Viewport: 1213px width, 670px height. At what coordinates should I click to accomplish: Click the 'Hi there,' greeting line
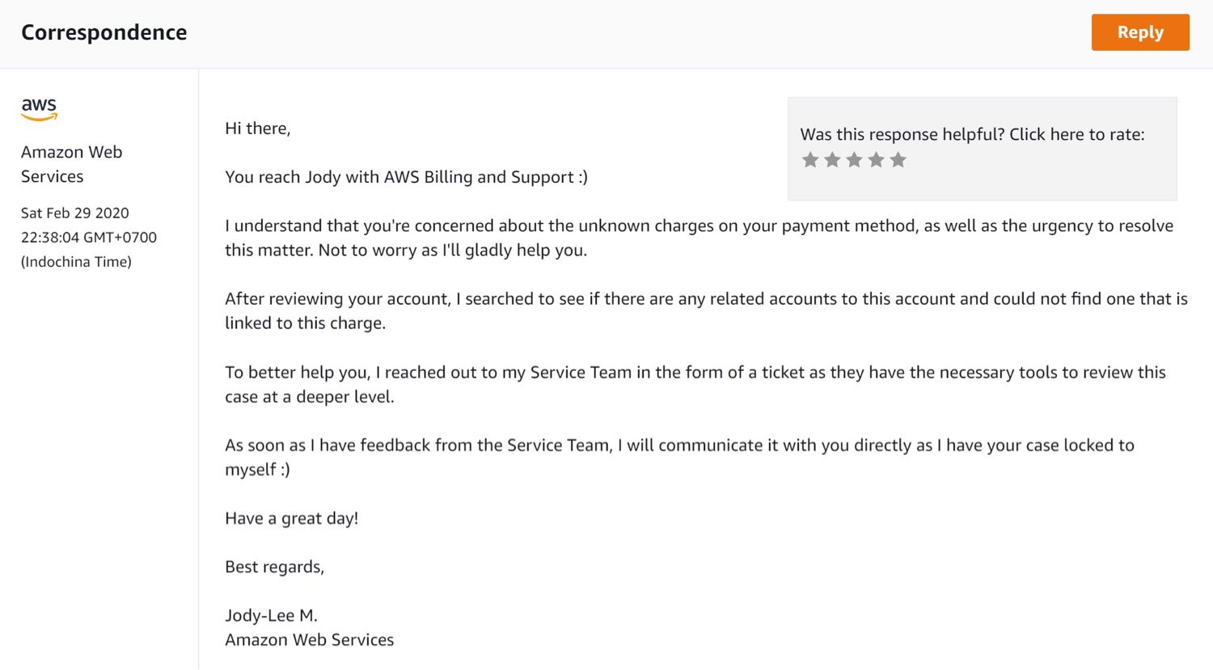[x=257, y=129]
